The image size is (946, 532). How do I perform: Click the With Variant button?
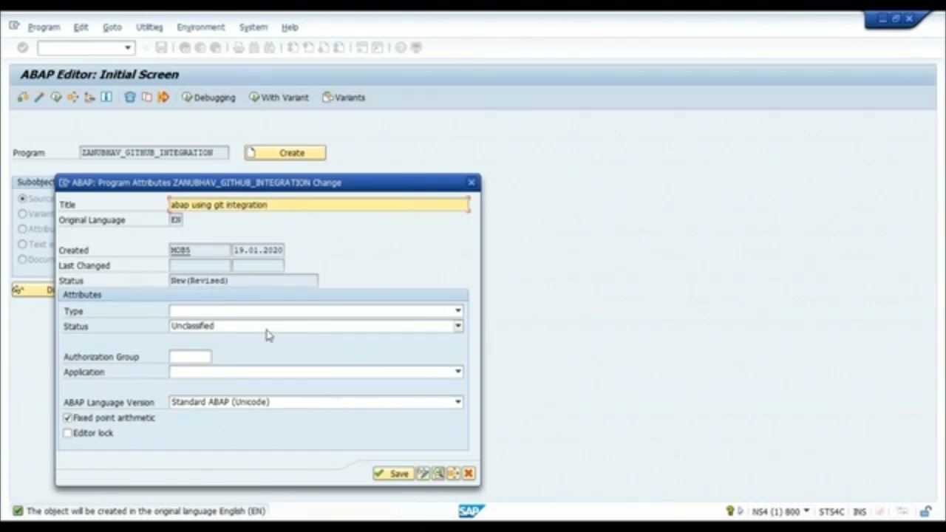tap(279, 98)
